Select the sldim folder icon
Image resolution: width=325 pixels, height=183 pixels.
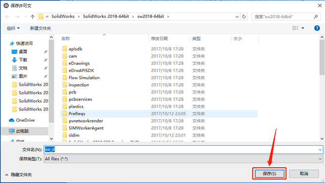(64, 135)
